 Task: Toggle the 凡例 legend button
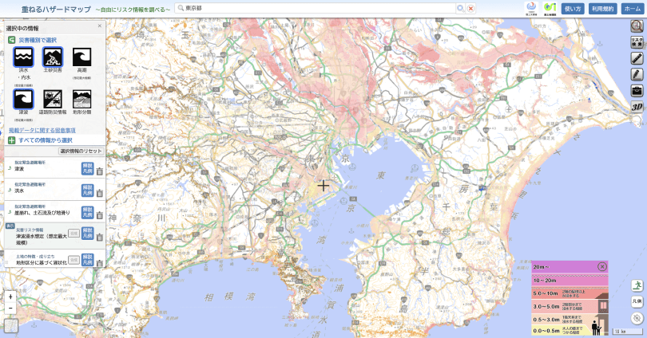[x=637, y=301]
